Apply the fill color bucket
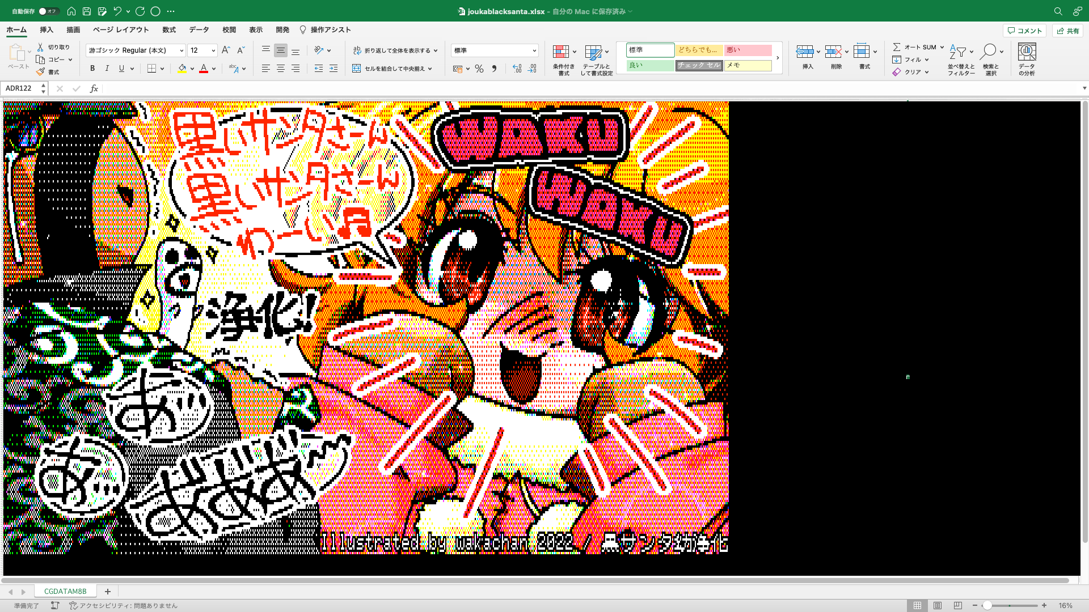The width and height of the screenshot is (1089, 612). click(182, 69)
